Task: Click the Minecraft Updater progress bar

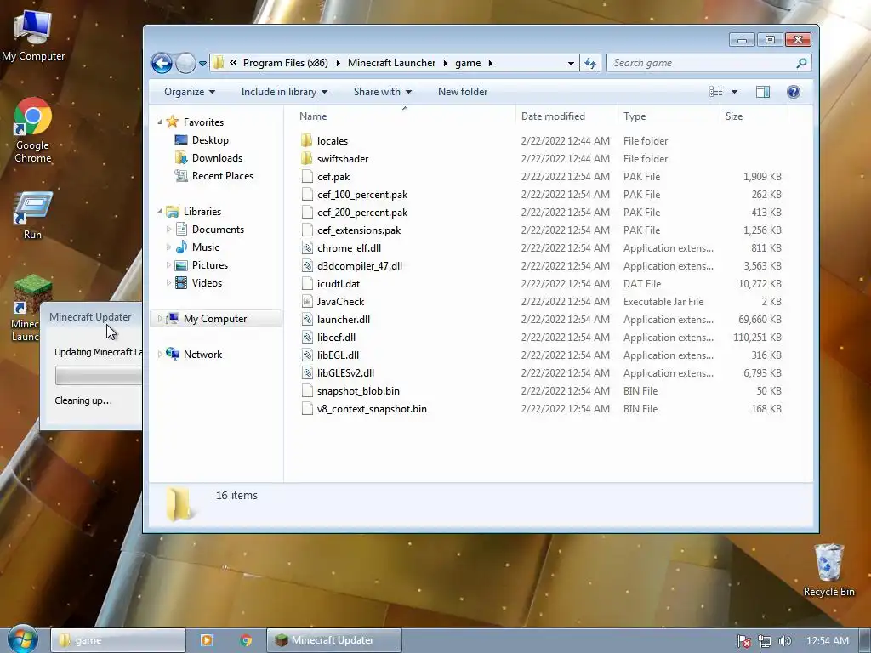Action: (x=99, y=375)
